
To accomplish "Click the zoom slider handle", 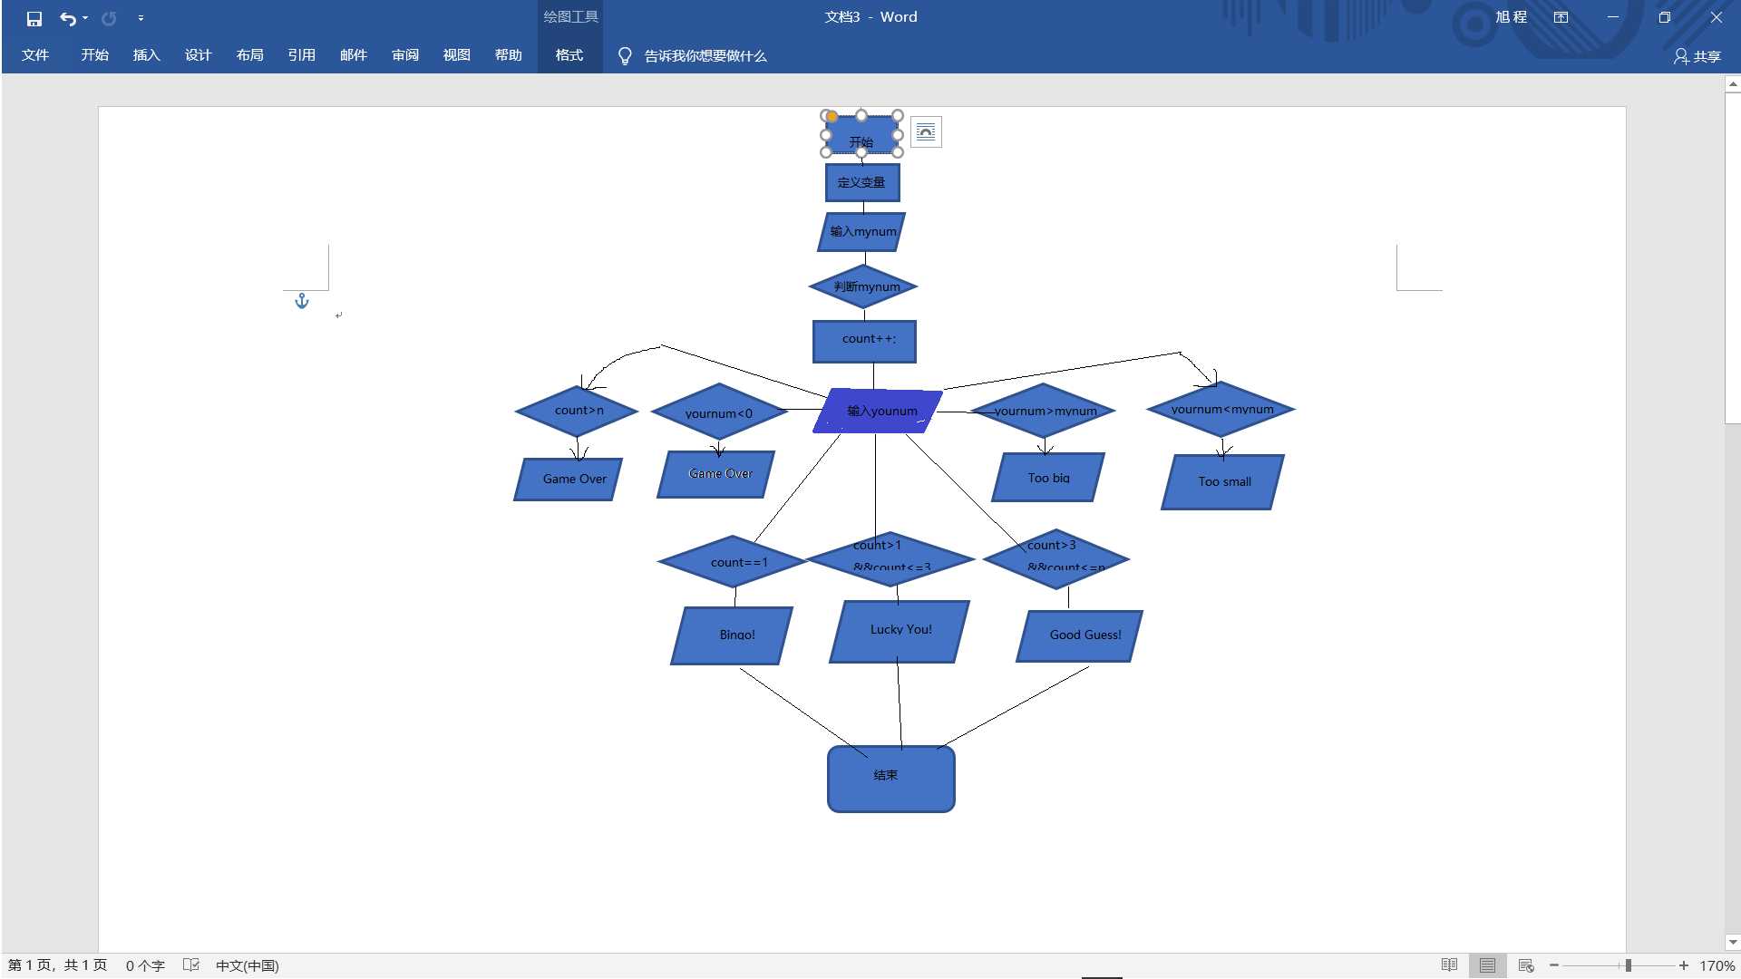I will point(1628,965).
